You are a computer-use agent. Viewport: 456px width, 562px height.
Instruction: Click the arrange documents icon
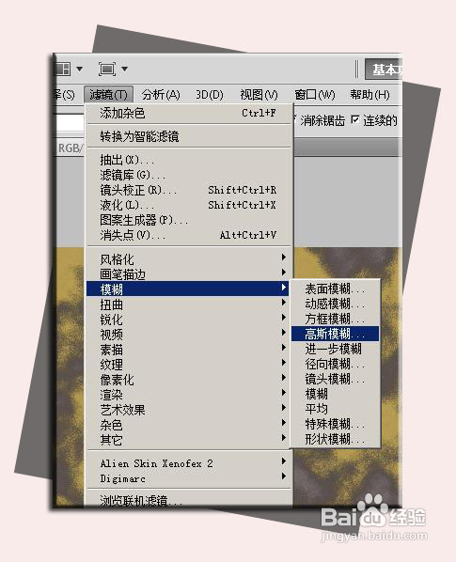(x=63, y=69)
